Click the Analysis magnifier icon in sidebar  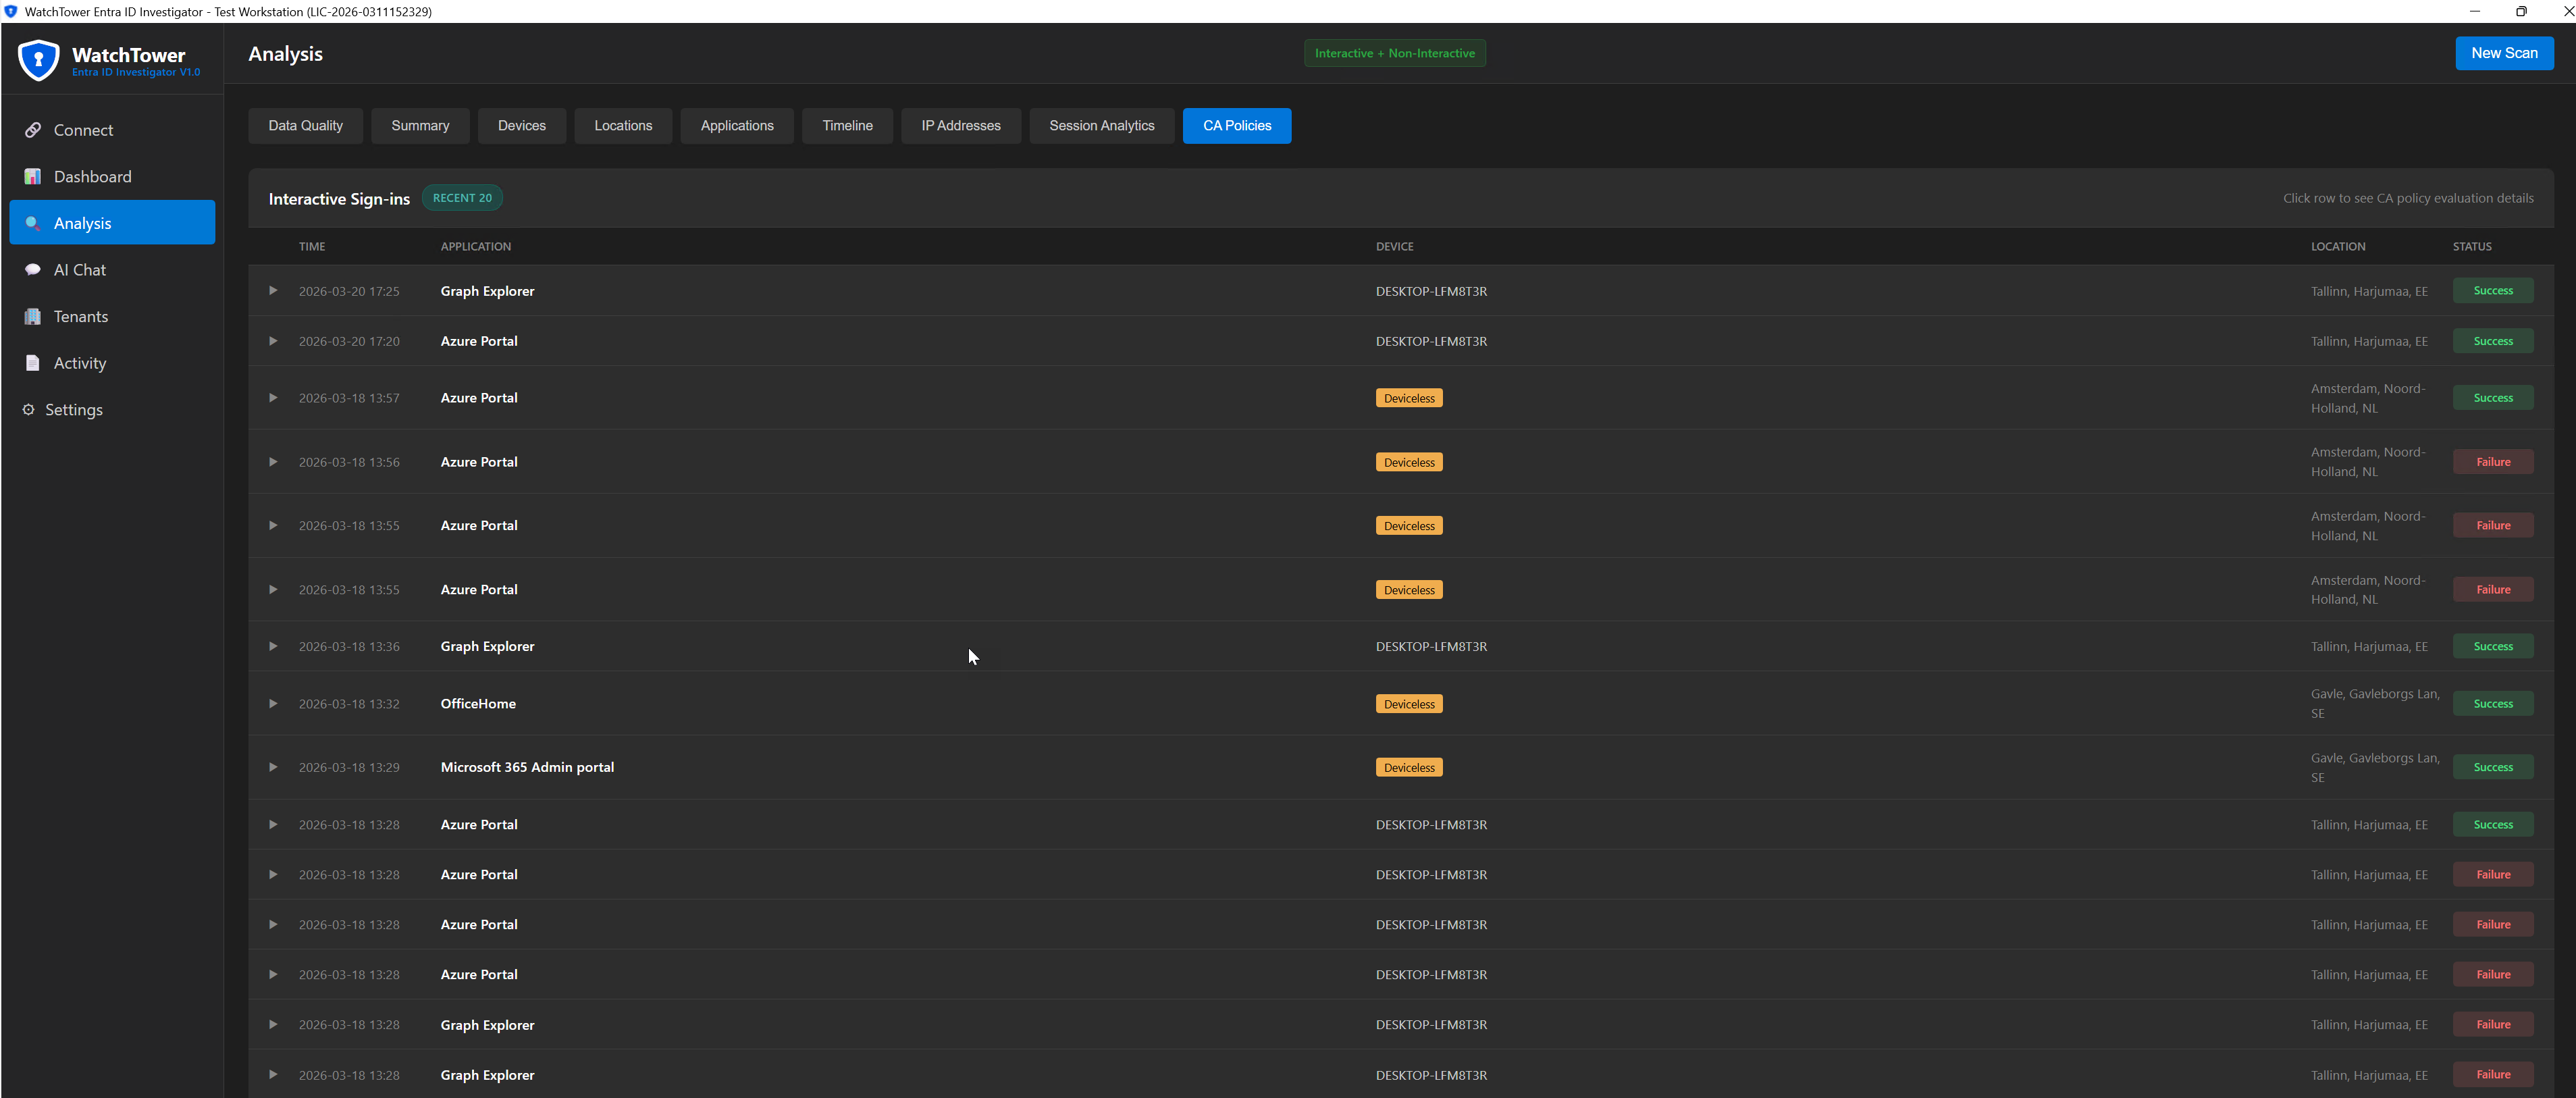click(x=33, y=223)
